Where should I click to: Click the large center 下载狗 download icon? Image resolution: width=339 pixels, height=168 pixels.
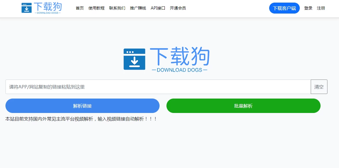pyautogui.click(x=134, y=58)
